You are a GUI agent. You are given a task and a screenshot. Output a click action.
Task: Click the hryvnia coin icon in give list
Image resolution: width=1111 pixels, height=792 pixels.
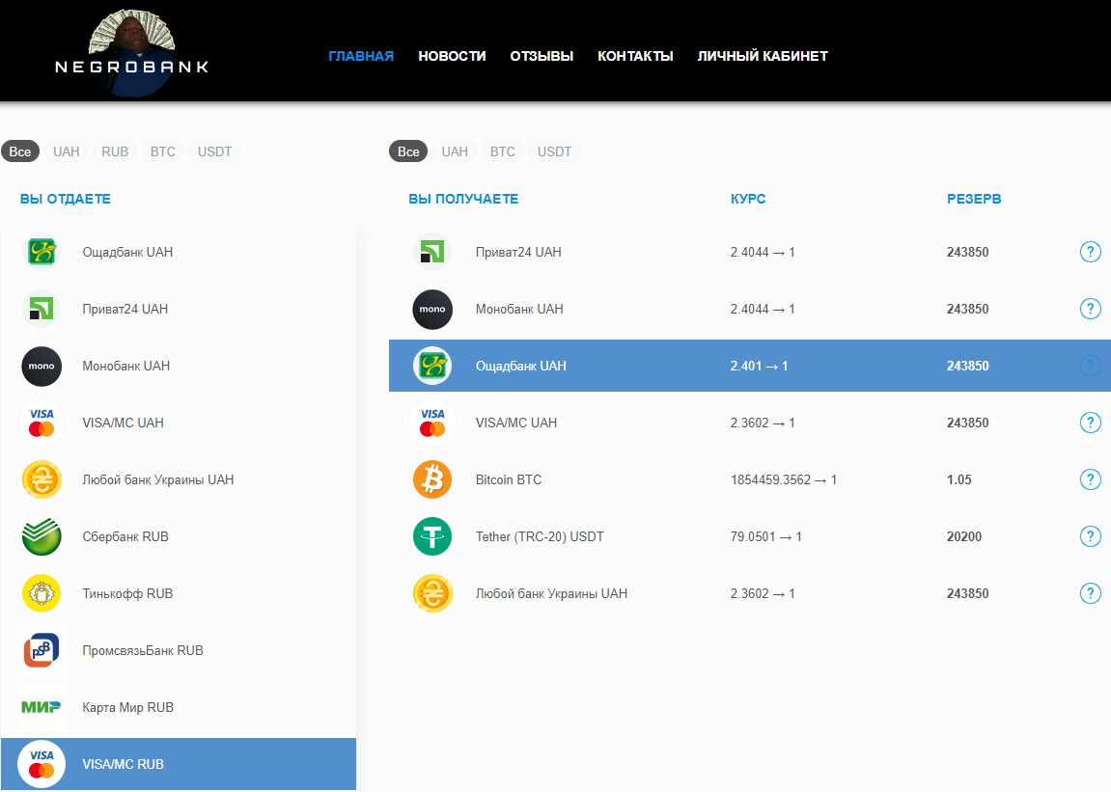point(42,479)
